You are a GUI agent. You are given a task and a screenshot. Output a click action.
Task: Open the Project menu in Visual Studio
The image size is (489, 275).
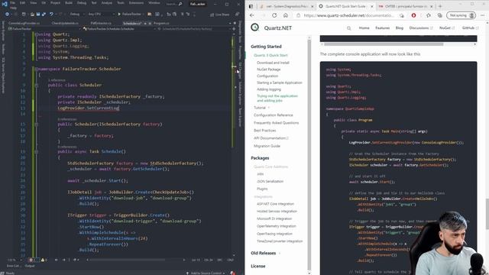click(55, 2)
